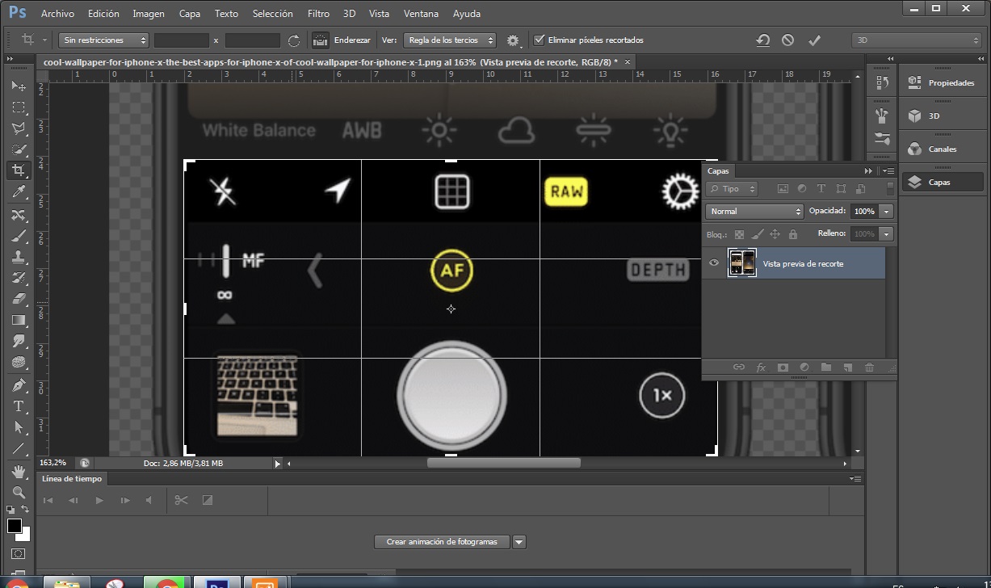Toggle lock position icon

pyautogui.click(x=775, y=234)
